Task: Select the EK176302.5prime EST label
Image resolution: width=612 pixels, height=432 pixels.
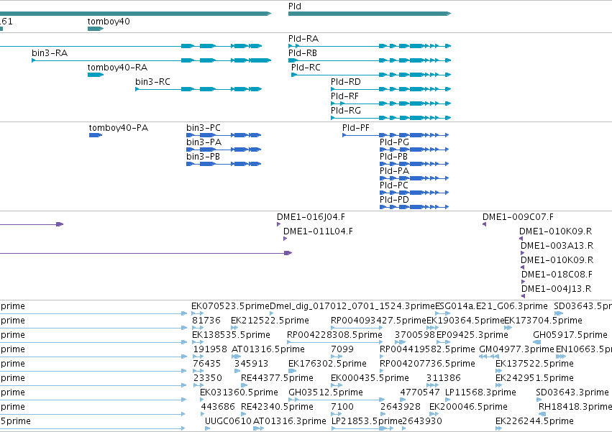Action: [327, 364]
